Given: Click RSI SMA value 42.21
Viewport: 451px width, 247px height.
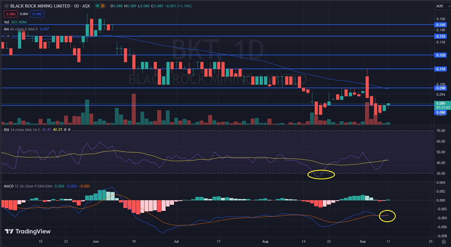Looking at the screenshot, I should tap(58, 130).
